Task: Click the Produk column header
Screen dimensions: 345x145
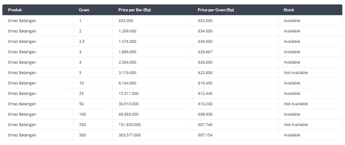Action: tap(15, 10)
